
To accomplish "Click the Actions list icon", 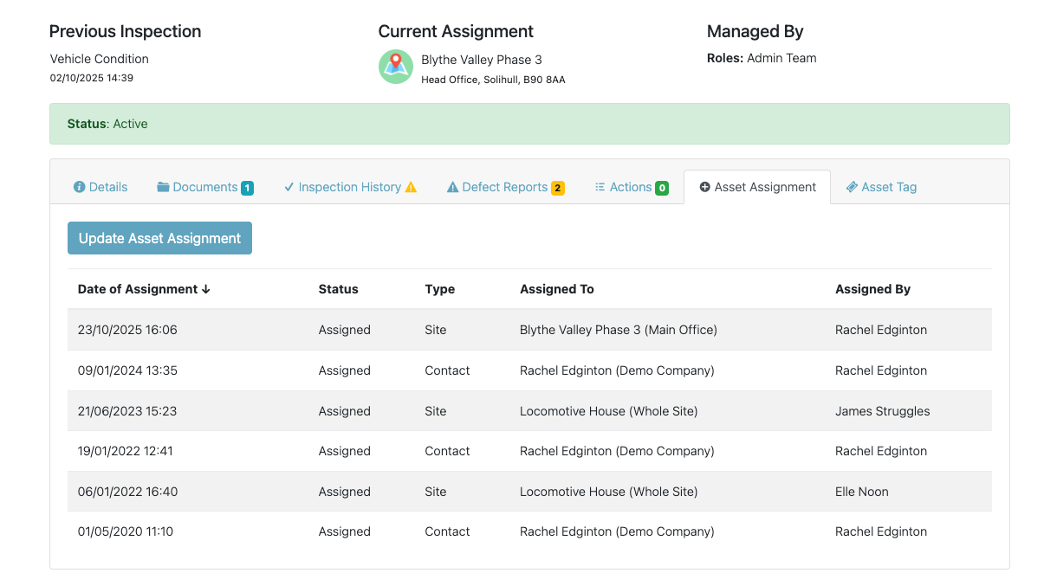I will point(600,187).
